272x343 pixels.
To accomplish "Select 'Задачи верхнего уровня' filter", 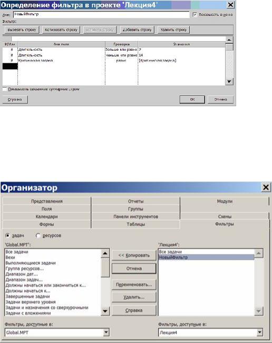I will point(53,302).
